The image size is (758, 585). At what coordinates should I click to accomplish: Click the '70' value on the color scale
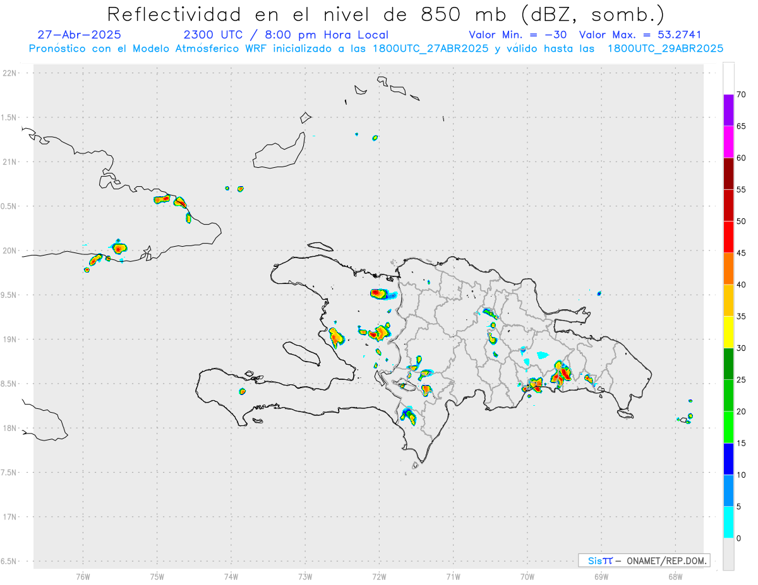(742, 95)
